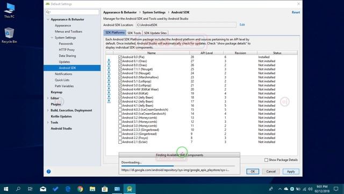Image resolution: width=344 pixels, height=194 pixels.
Task: Open Action Center notifications icon
Action: [x=336, y=189]
